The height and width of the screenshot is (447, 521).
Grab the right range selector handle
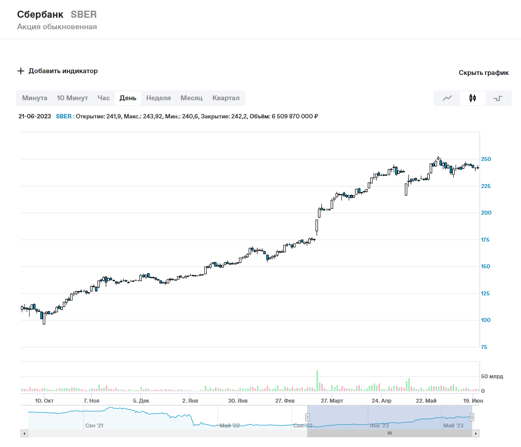(x=472, y=417)
